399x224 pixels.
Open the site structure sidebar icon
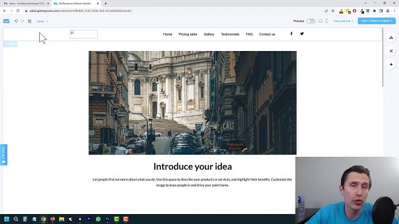(x=391, y=37)
